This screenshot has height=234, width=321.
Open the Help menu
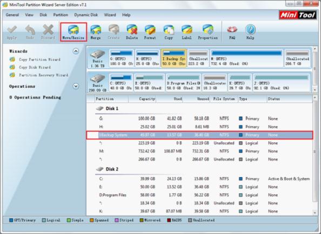pos(126,15)
